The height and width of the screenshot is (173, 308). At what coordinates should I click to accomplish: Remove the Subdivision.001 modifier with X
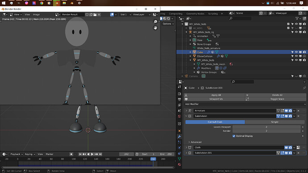pyautogui.click(x=298, y=153)
